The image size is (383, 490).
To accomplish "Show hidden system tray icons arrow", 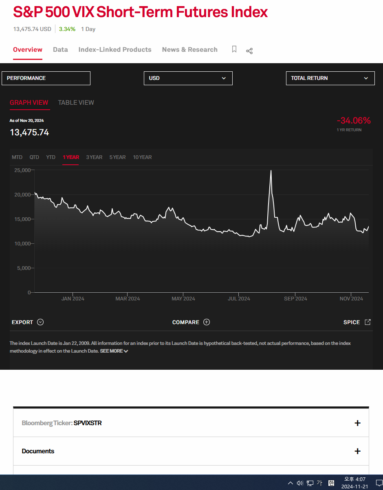I will (290, 483).
